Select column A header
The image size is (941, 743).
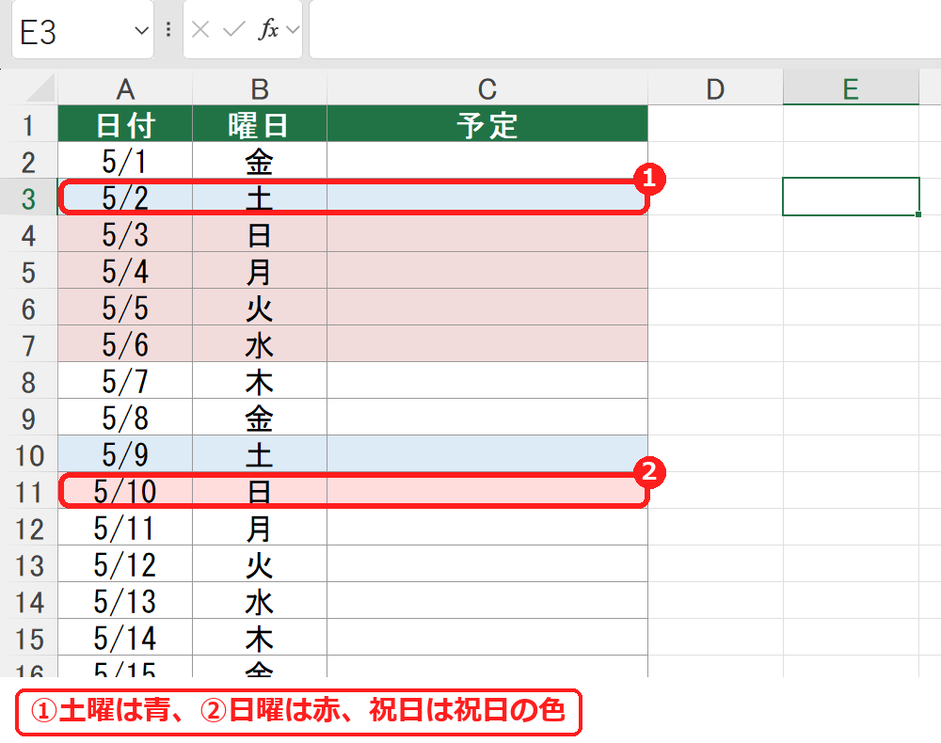[x=125, y=89]
